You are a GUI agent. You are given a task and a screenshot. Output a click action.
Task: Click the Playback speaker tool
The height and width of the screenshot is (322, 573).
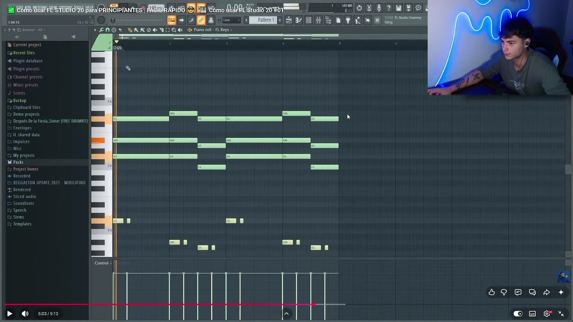coord(180,30)
